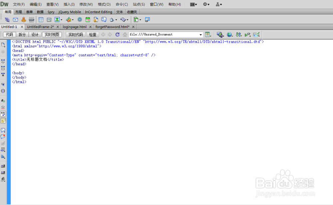333x205 pixels.
Task: Collapse selection from the code sidebar
Action: 3,68
